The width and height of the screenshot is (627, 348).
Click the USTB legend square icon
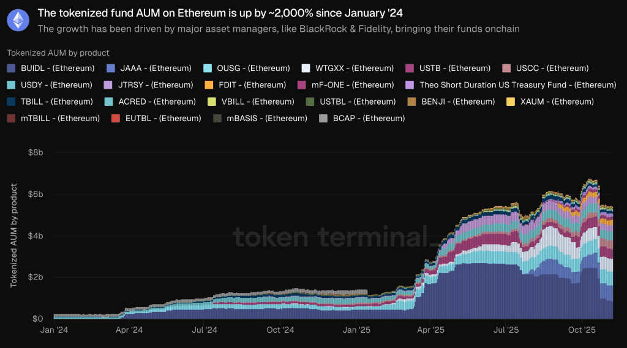(x=409, y=68)
